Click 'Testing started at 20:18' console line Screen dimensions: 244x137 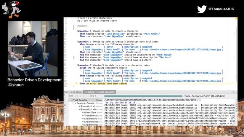(122, 102)
